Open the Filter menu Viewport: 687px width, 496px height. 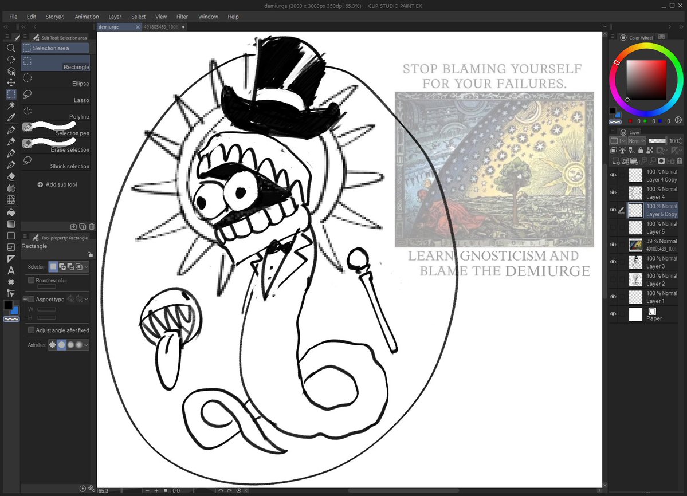point(182,17)
